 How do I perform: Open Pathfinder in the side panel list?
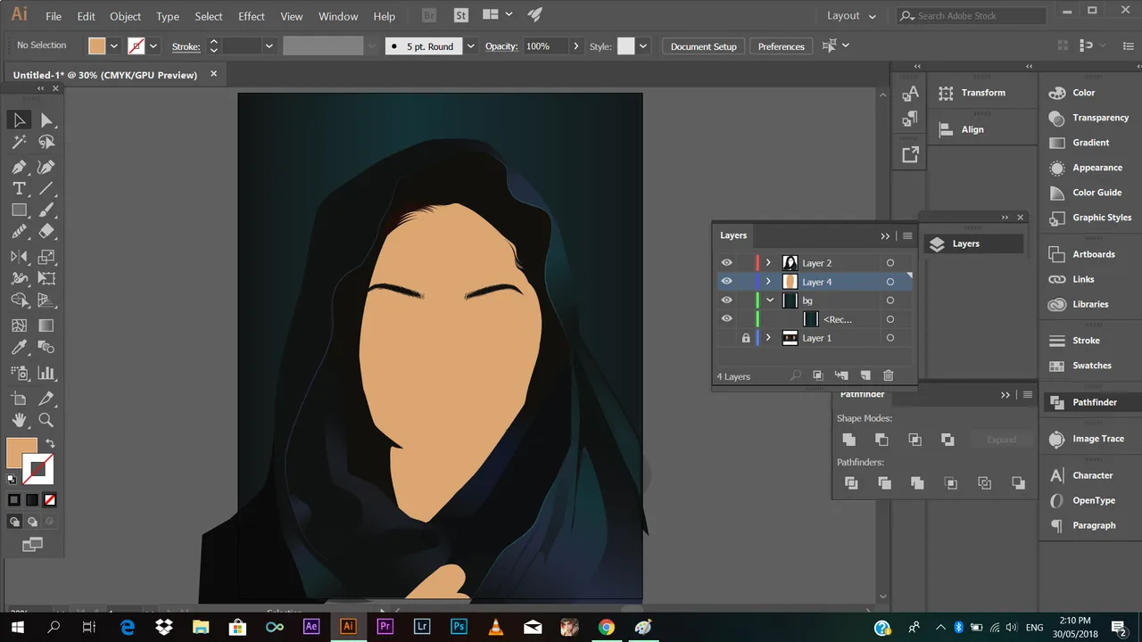1095,402
